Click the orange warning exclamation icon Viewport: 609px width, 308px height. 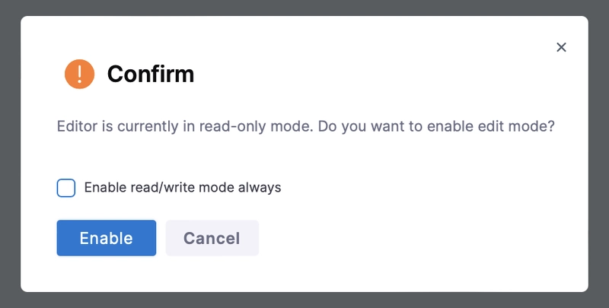80,74
